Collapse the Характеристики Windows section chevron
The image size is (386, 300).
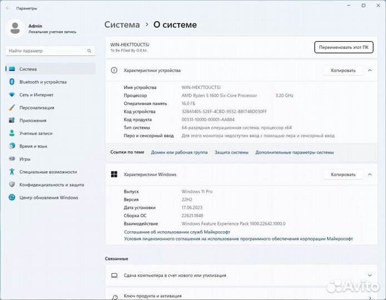(370, 174)
